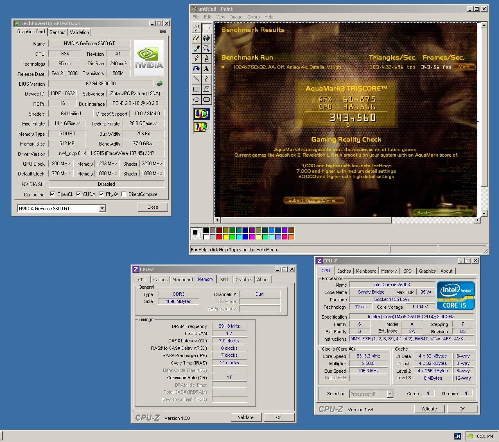Click Validate in the CPU-Z Memory window
Viewport: 499px width, 442px height.
(246, 417)
